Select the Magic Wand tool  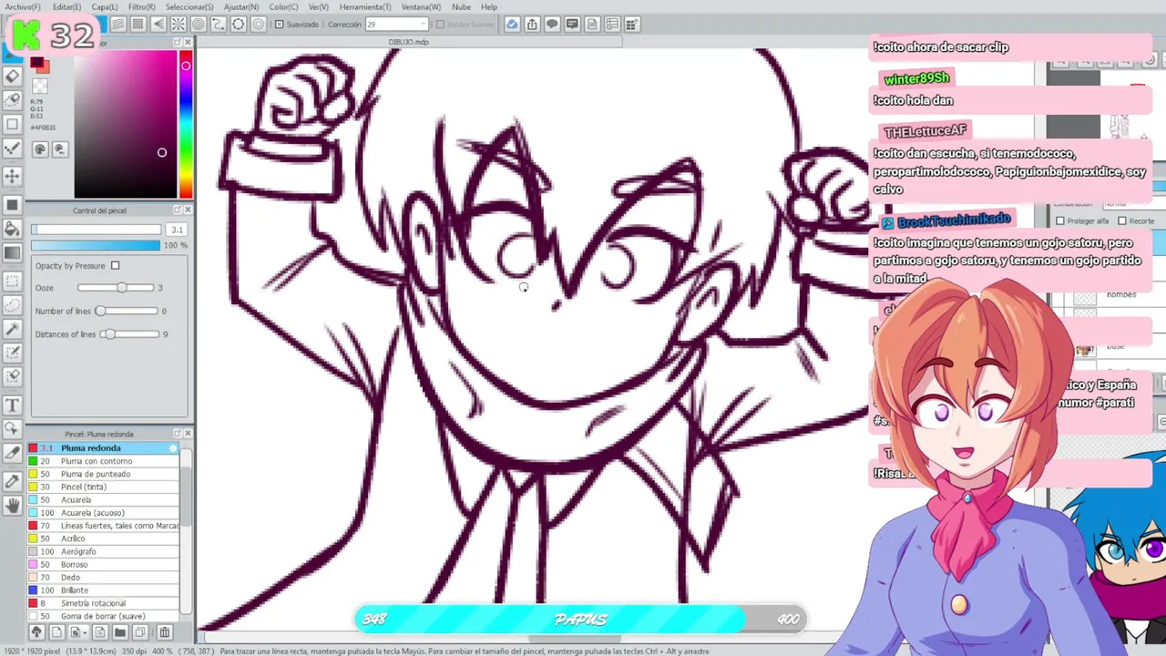click(13, 329)
